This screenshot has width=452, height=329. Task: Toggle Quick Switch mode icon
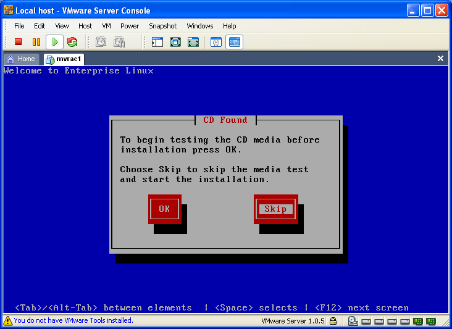[193, 42]
